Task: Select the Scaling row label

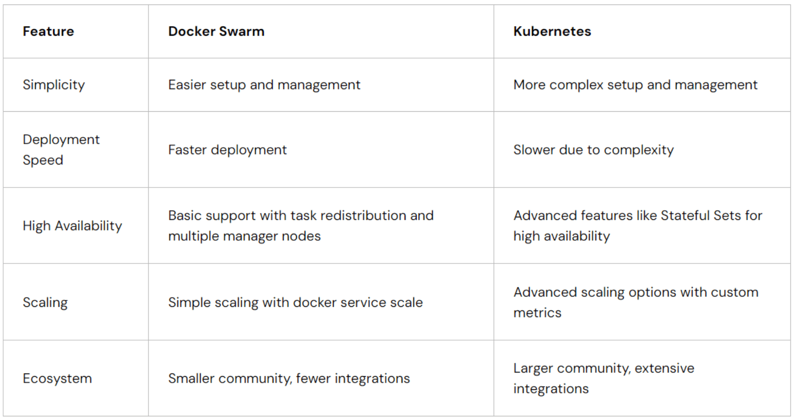Action: tap(45, 302)
